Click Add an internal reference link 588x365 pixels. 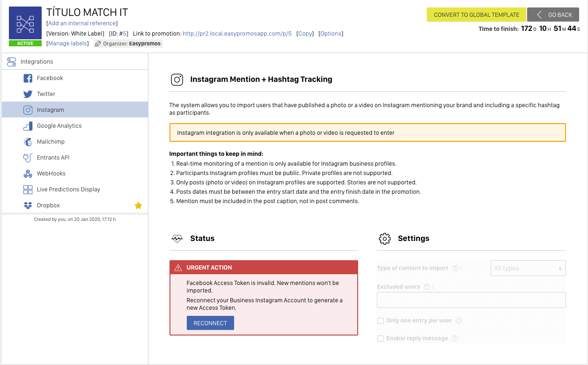click(82, 23)
